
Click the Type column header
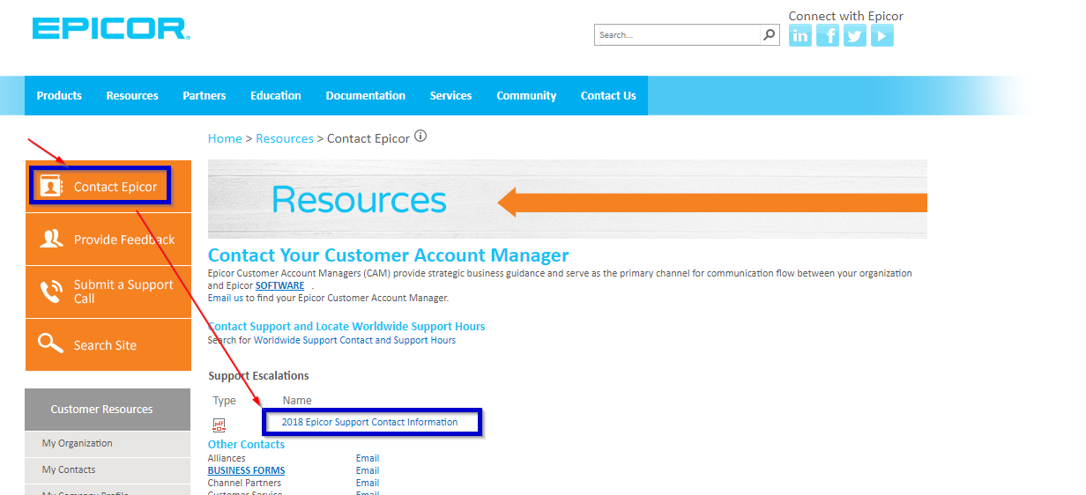[225, 400]
